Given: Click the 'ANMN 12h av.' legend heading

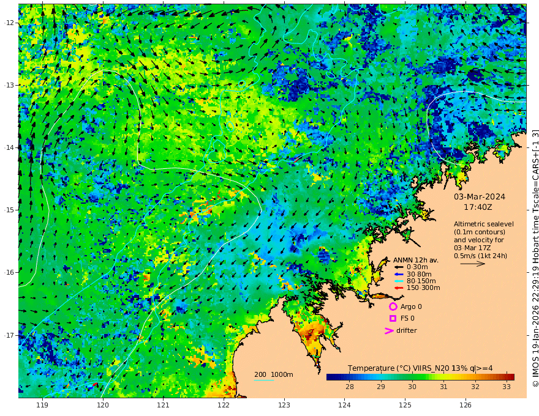Looking at the screenshot, I should pyautogui.click(x=416, y=260).
